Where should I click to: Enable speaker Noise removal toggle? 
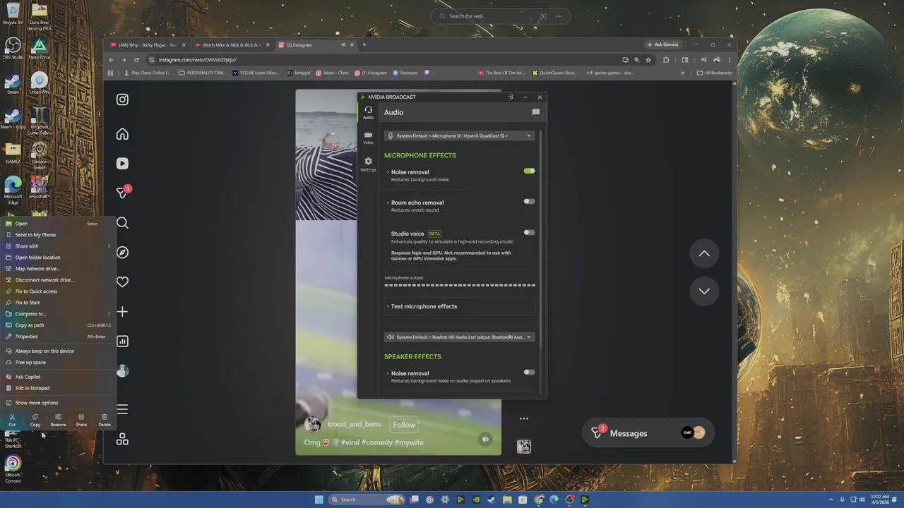(529, 372)
